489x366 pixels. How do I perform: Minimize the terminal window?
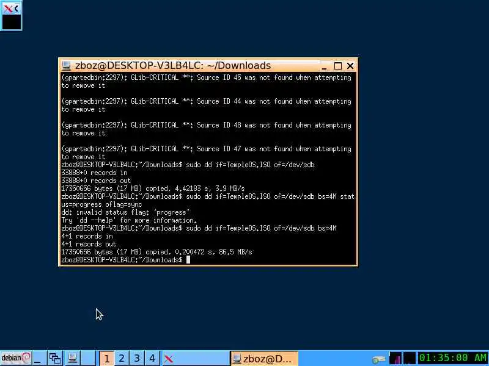click(325, 66)
